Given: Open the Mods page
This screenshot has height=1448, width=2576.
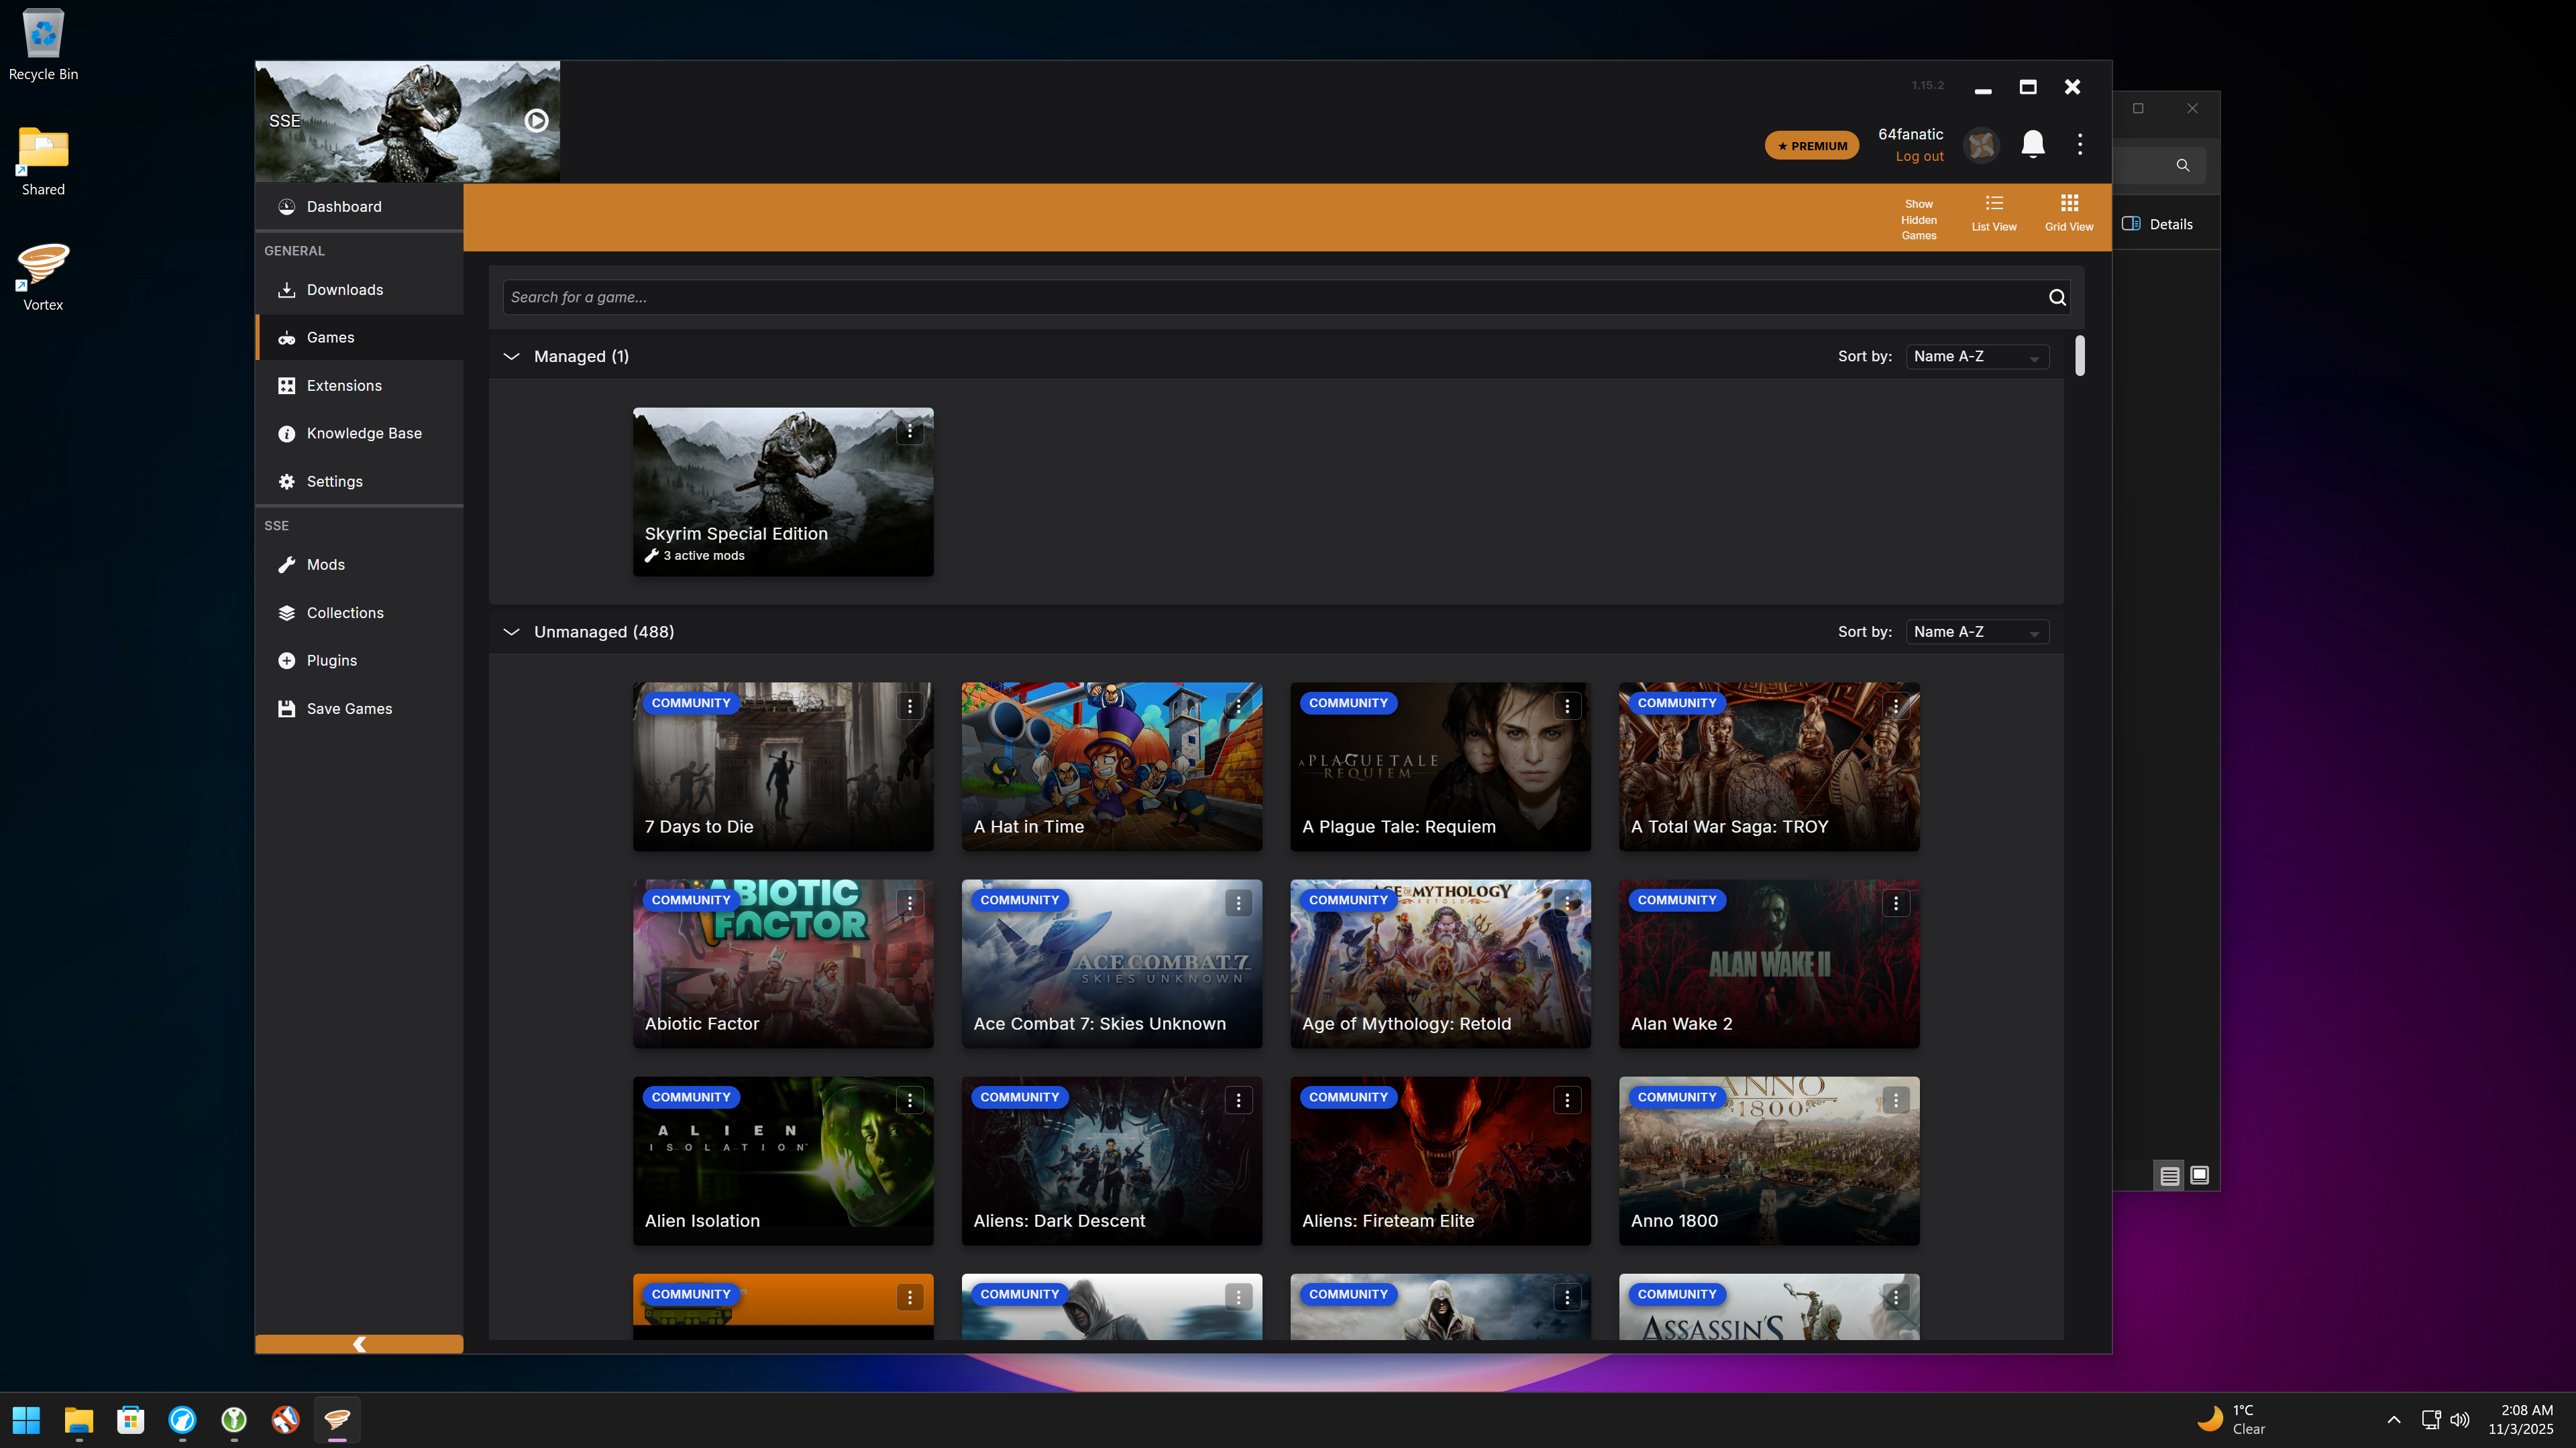Looking at the screenshot, I should (326, 564).
